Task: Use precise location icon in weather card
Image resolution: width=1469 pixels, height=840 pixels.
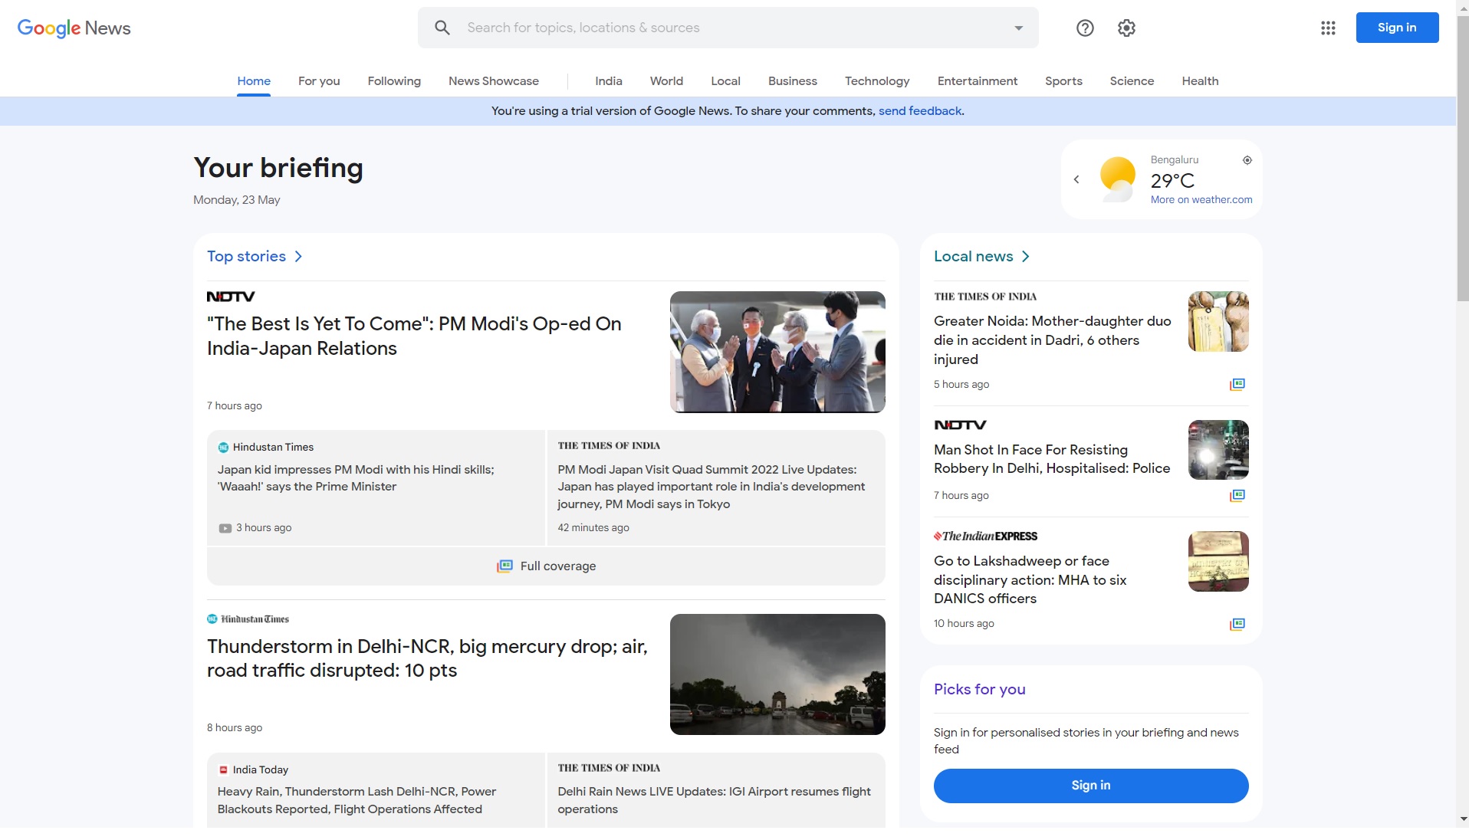Action: (x=1247, y=160)
